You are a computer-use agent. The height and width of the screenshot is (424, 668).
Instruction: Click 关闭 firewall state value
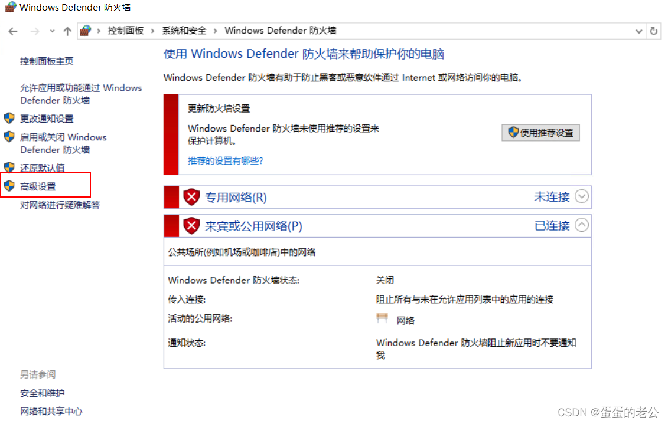click(384, 280)
